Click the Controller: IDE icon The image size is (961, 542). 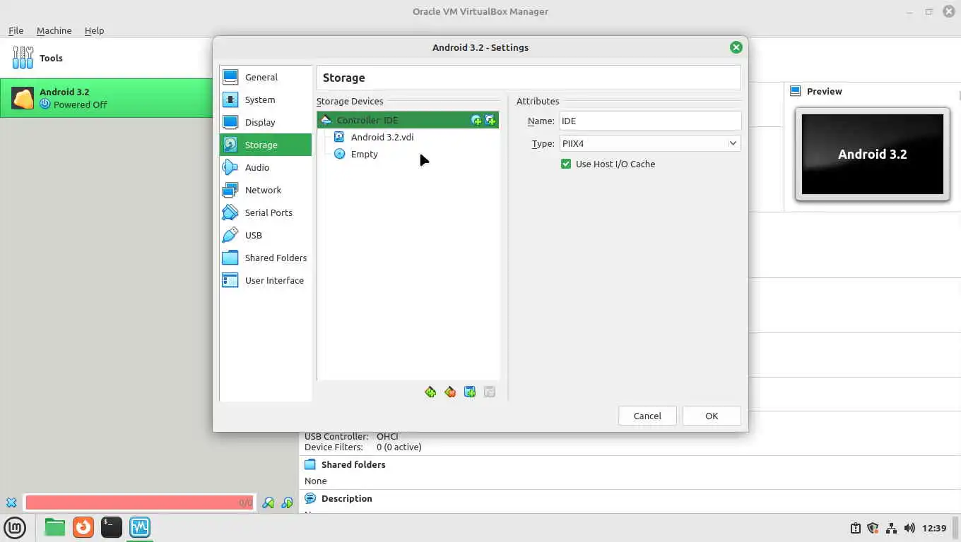[326, 120]
